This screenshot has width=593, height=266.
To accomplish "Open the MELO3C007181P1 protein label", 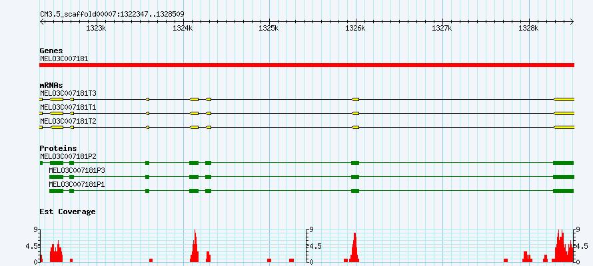I will tap(77, 184).
